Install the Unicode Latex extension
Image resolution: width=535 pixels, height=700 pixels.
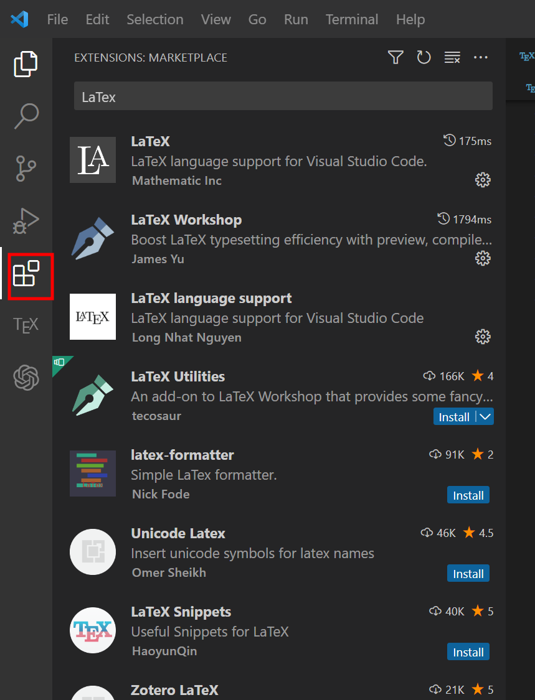pyautogui.click(x=468, y=574)
